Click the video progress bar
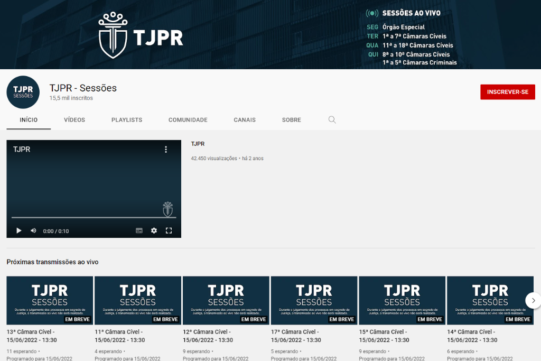The height and width of the screenshot is (361, 541). [x=94, y=217]
